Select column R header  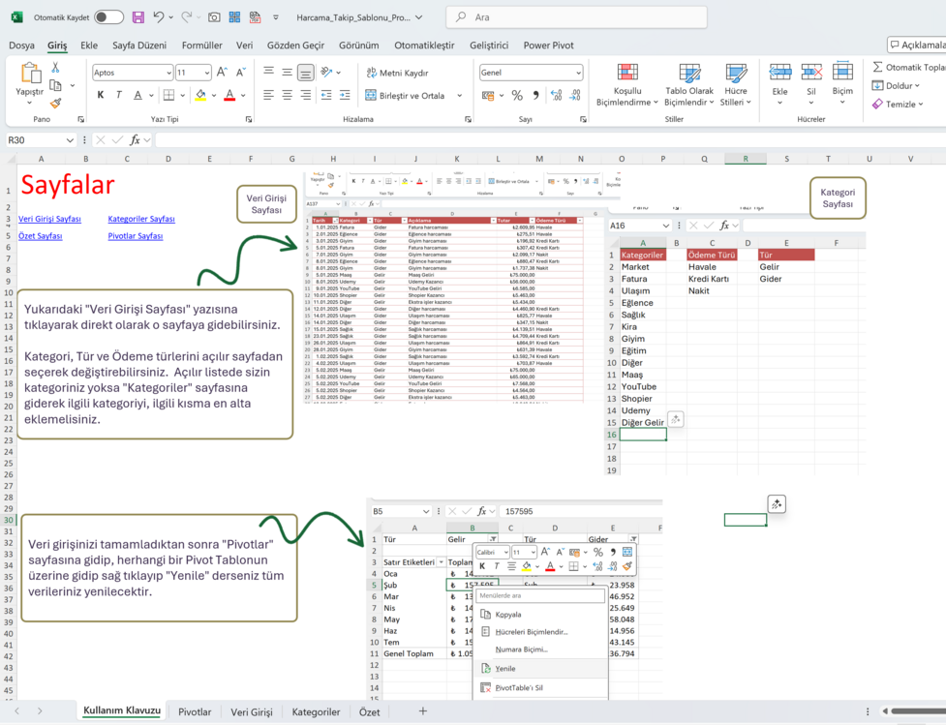coord(746,159)
